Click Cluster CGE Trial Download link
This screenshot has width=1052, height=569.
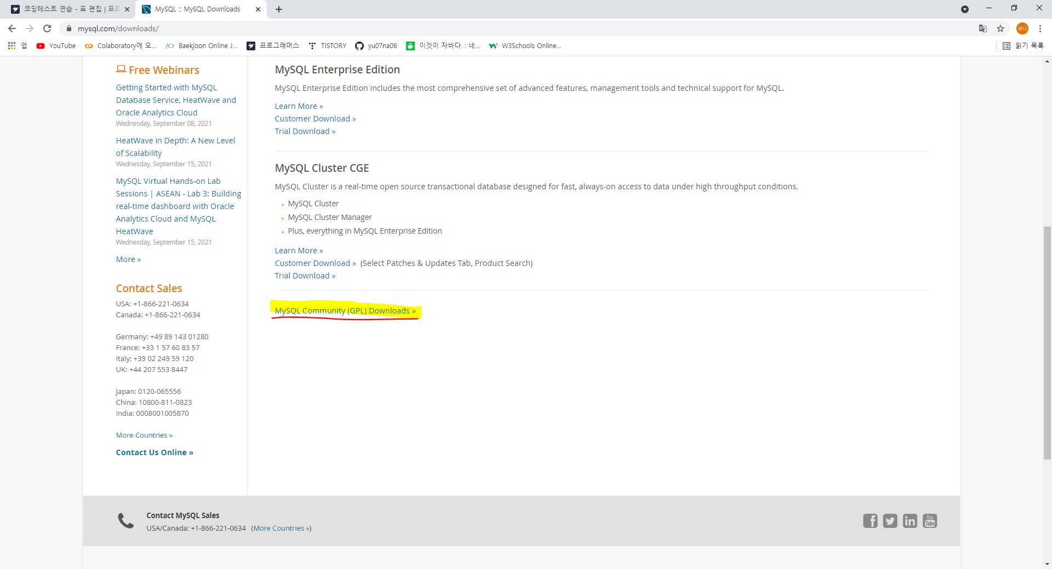coord(305,276)
